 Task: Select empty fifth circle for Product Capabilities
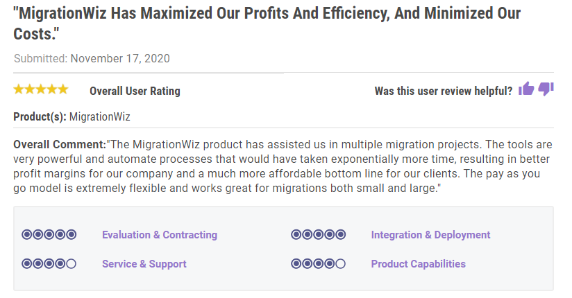[x=340, y=264]
